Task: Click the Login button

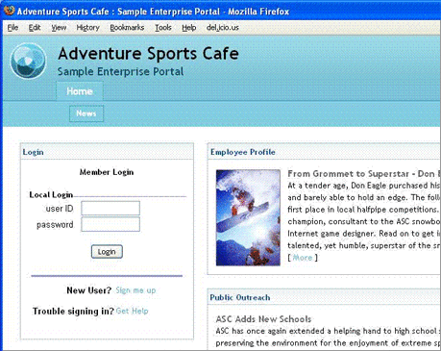Action: (107, 252)
